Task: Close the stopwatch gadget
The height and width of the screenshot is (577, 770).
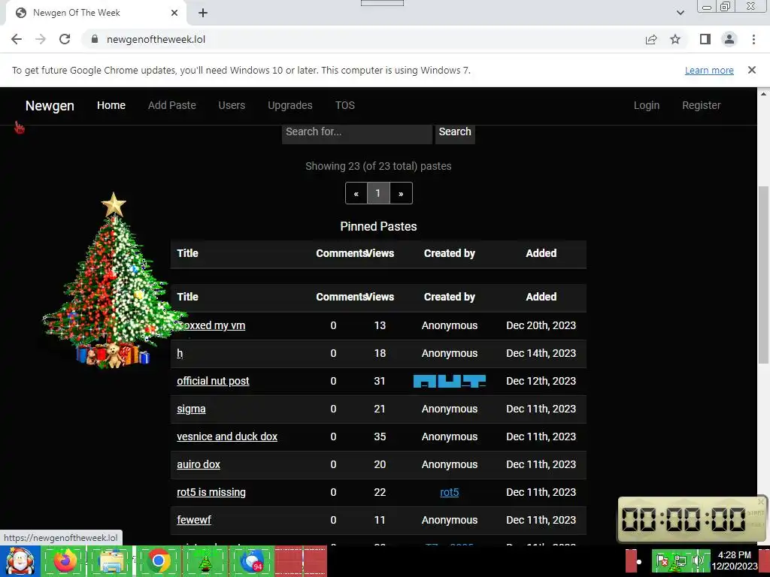Action: (x=761, y=501)
